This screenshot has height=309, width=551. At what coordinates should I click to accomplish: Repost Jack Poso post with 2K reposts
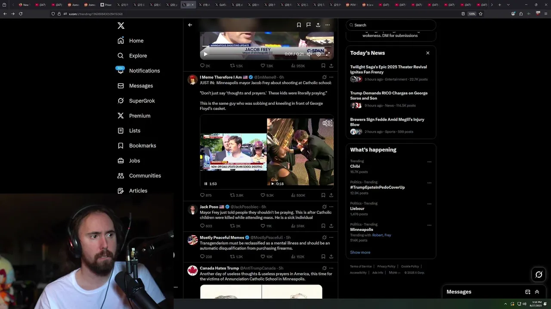tap(235, 226)
